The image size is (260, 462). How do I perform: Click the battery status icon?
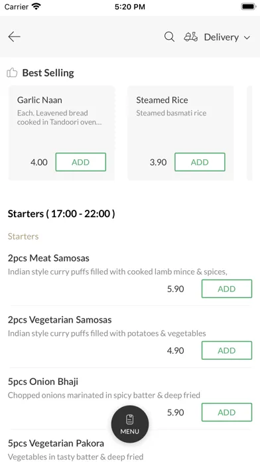coord(249,7)
